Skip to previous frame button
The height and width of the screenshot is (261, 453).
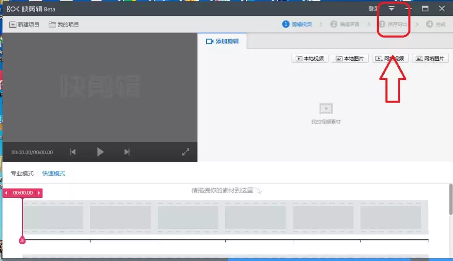[x=73, y=152]
